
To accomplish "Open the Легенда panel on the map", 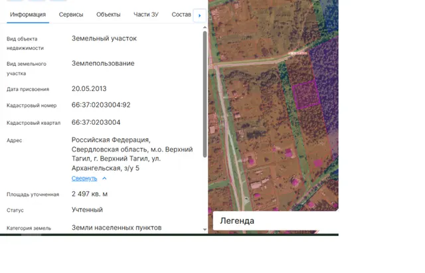I will [276, 221].
